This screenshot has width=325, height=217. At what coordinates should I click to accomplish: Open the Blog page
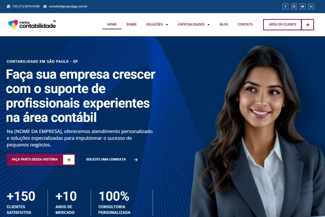tap(224, 24)
